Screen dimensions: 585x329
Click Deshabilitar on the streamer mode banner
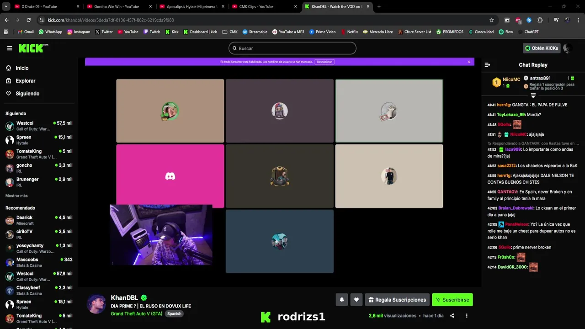tap(324, 62)
